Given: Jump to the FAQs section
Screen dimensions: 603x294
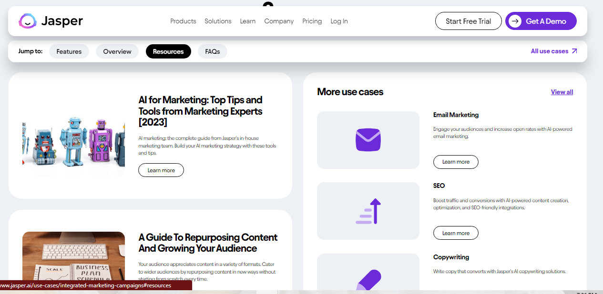Looking at the screenshot, I should coord(213,51).
